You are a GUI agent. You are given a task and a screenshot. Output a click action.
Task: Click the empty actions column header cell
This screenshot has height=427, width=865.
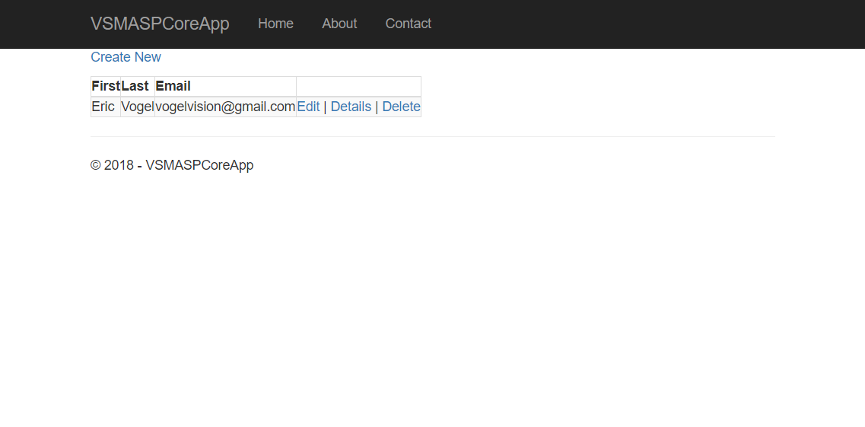pos(358,86)
